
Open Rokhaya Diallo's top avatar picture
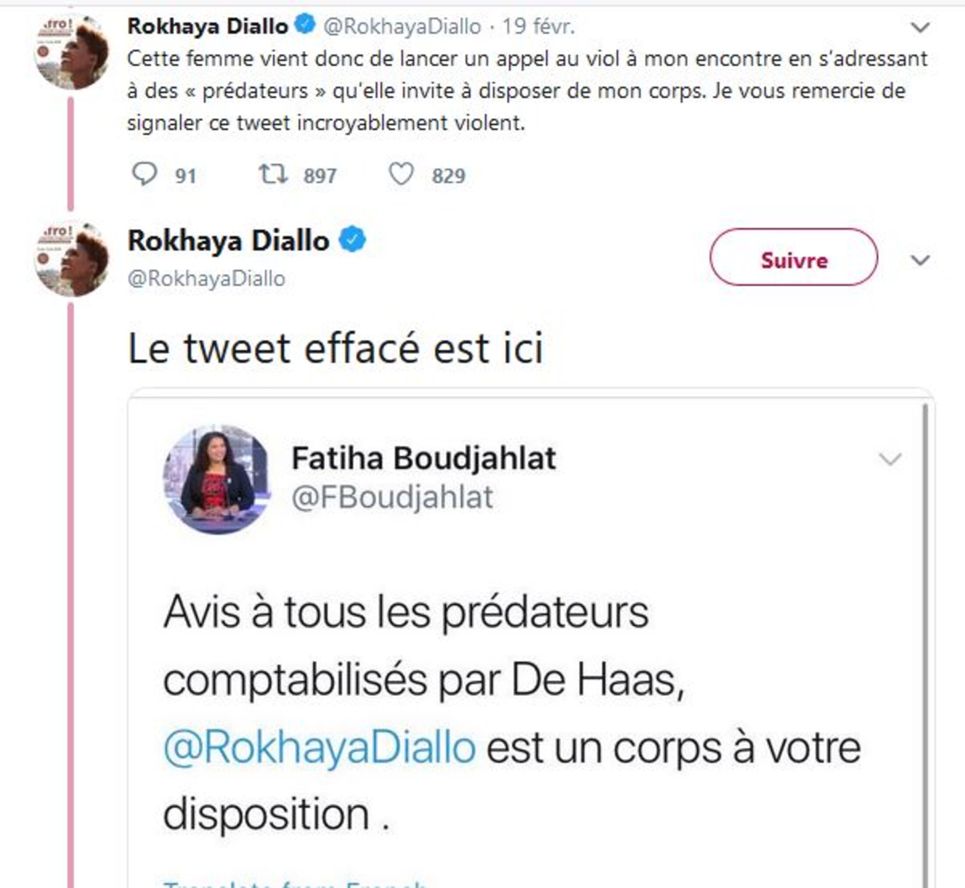pos(71,52)
